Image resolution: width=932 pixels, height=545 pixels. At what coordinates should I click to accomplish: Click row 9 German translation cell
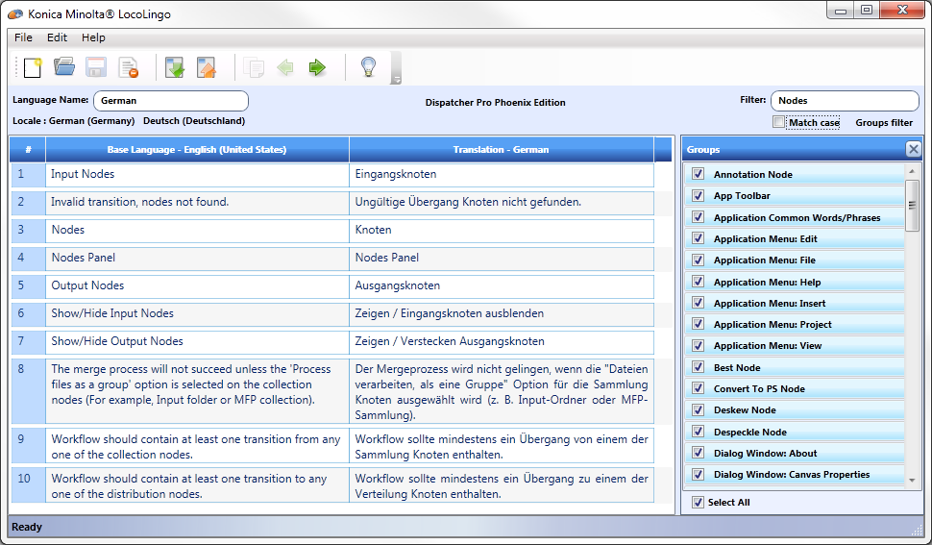(x=501, y=446)
